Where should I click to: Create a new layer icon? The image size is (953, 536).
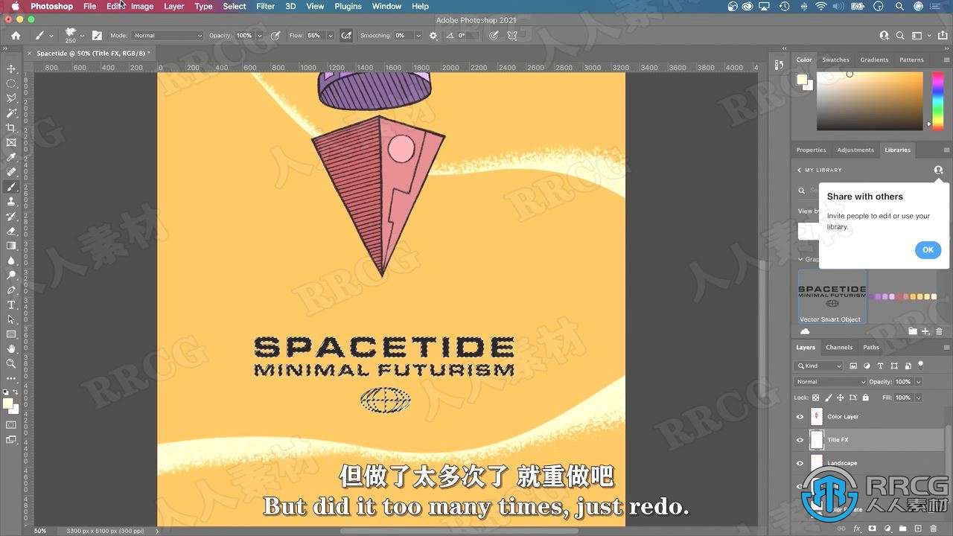click(x=918, y=528)
